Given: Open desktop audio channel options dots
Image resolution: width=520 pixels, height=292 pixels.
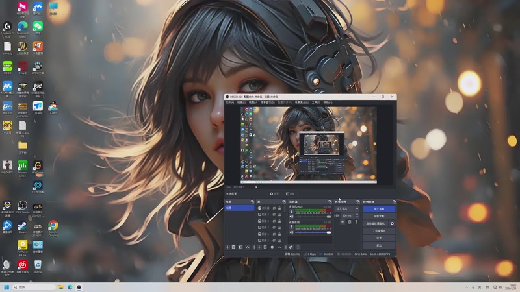Looking at the screenshot, I should [x=291, y=226].
